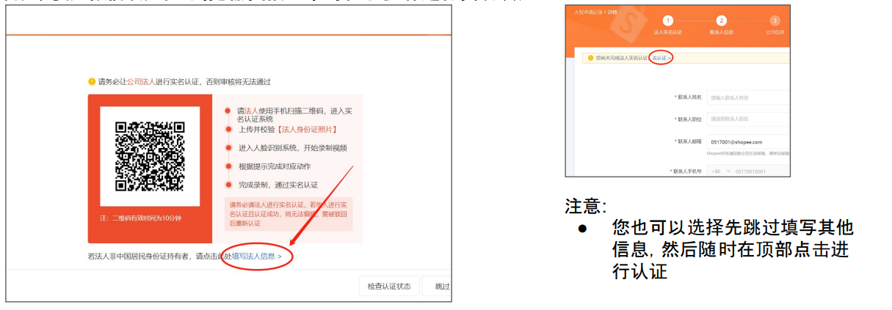
Task: Click the text 完成录制，通过实名认证
Action: click(x=278, y=185)
